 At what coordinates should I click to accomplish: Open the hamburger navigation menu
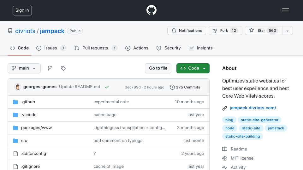coord(285,10)
